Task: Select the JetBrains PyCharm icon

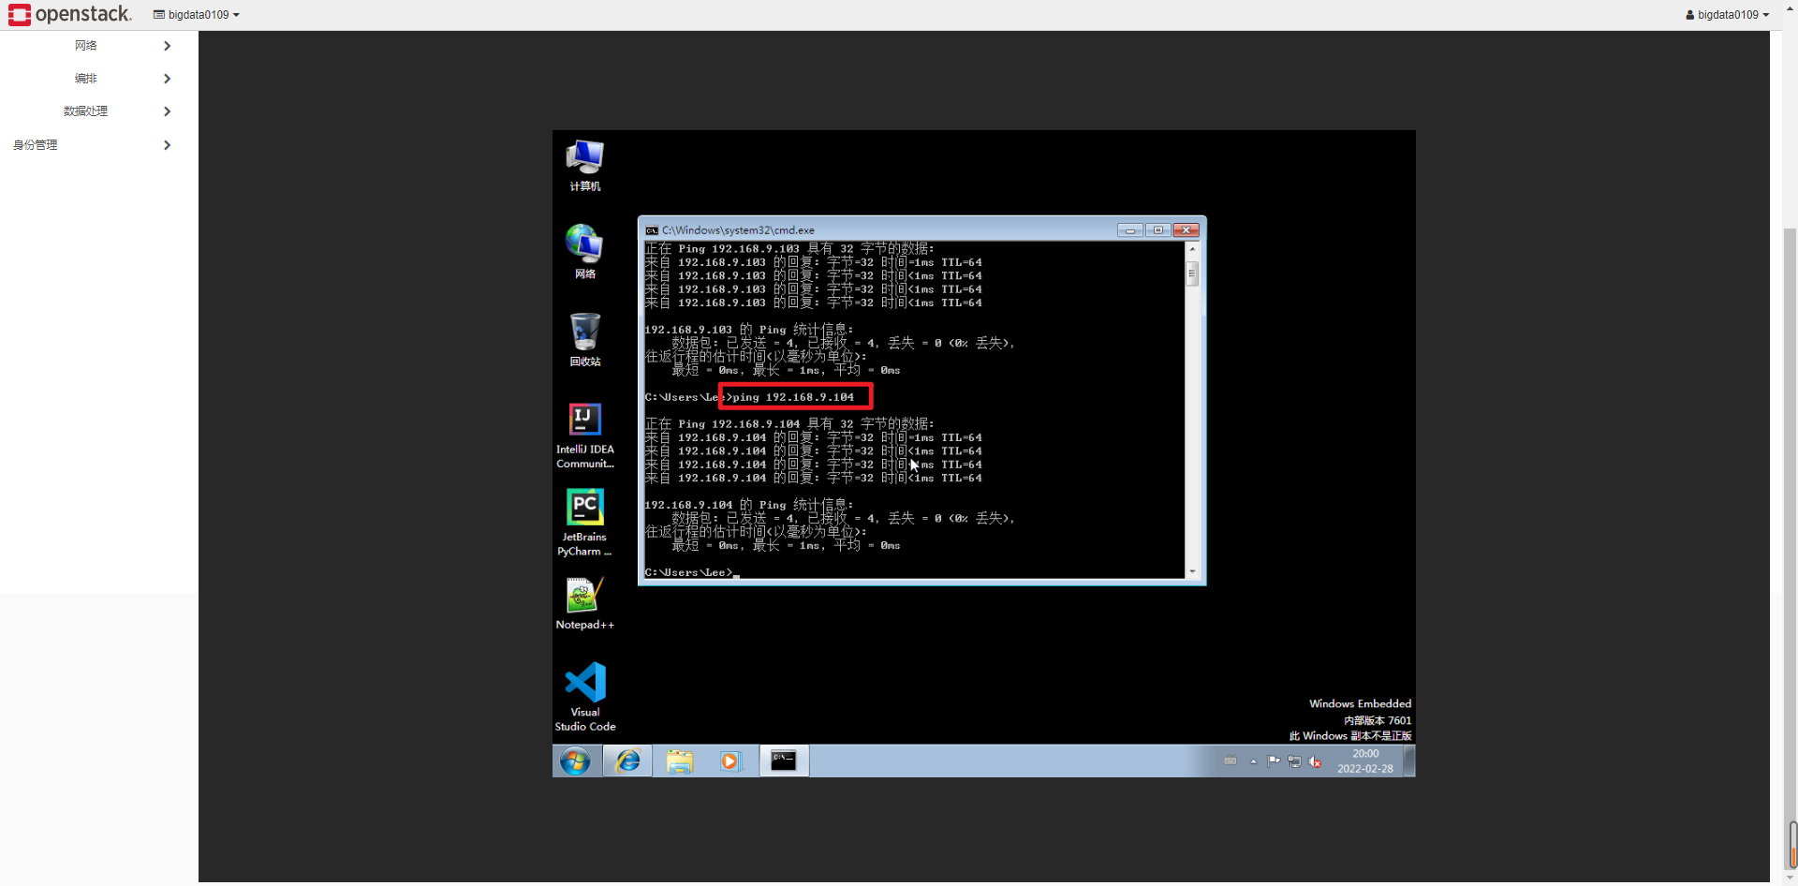Action: [x=585, y=523]
